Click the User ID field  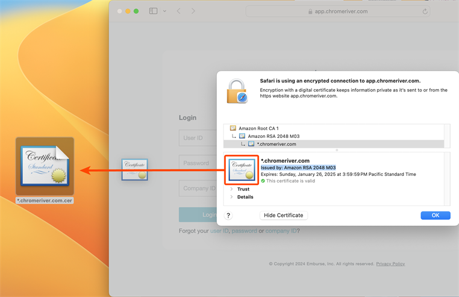coord(198,138)
